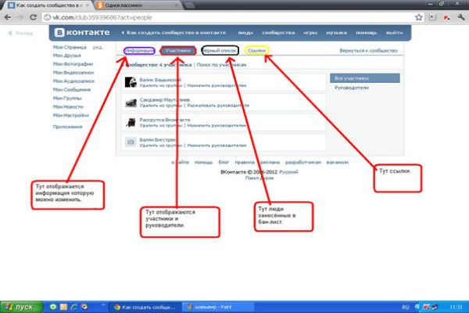Go back with the browser back arrow
The image size is (469, 313).
click(x=8, y=17)
